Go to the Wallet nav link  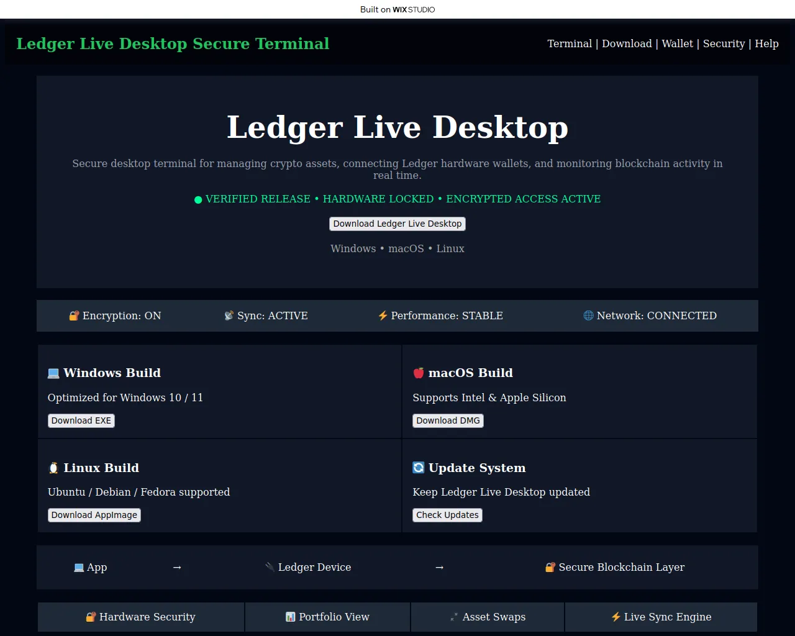677,43
